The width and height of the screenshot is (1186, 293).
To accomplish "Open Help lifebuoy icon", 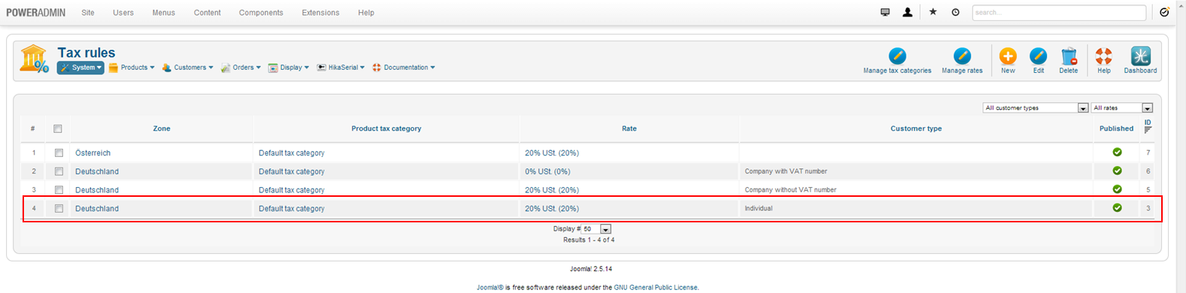I will 1103,56.
